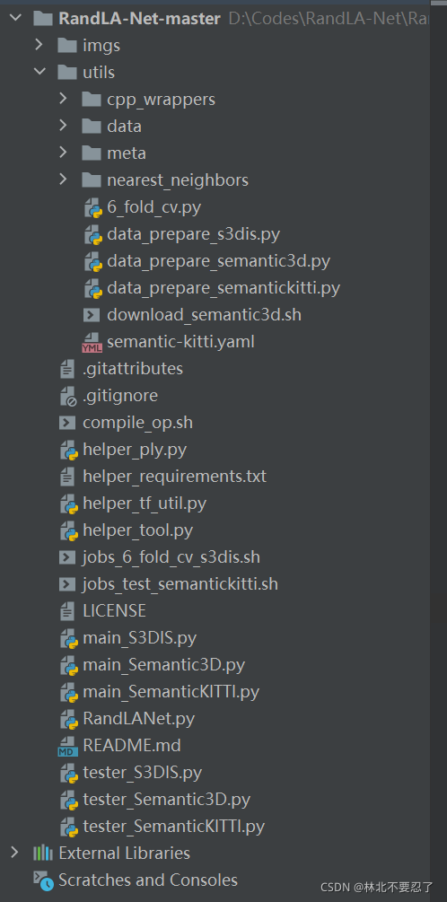
Task: Select helper_tool.py file name
Action: click(137, 530)
